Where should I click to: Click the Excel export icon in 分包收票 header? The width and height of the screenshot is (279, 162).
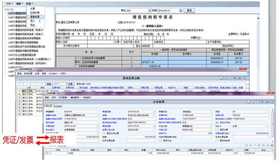click(x=263, y=102)
